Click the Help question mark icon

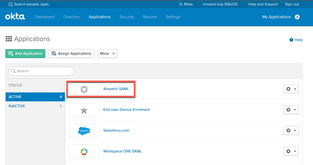(291, 40)
